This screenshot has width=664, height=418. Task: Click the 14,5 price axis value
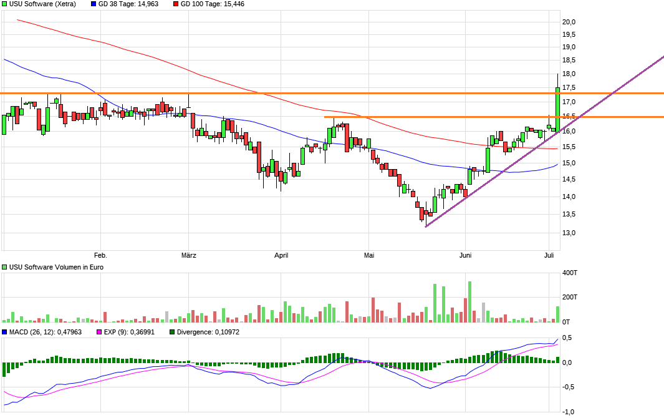569,179
